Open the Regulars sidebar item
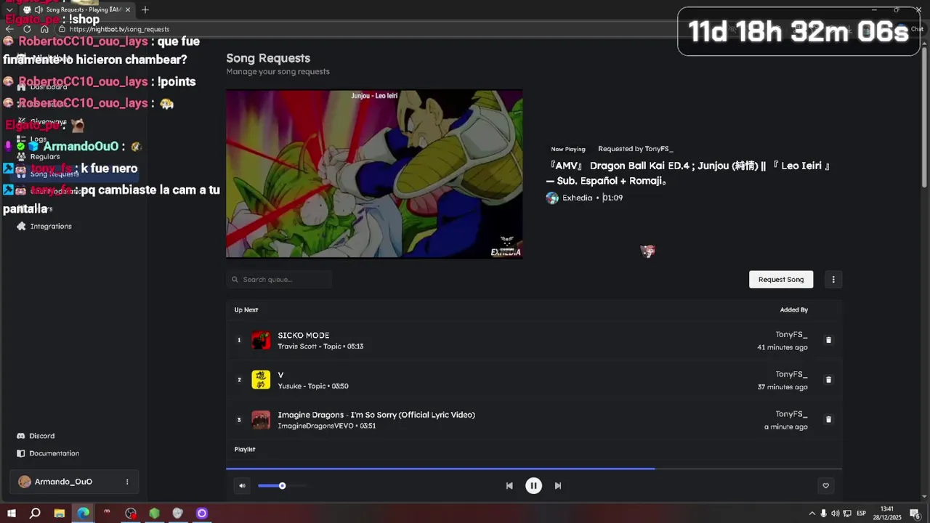 coord(45,157)
